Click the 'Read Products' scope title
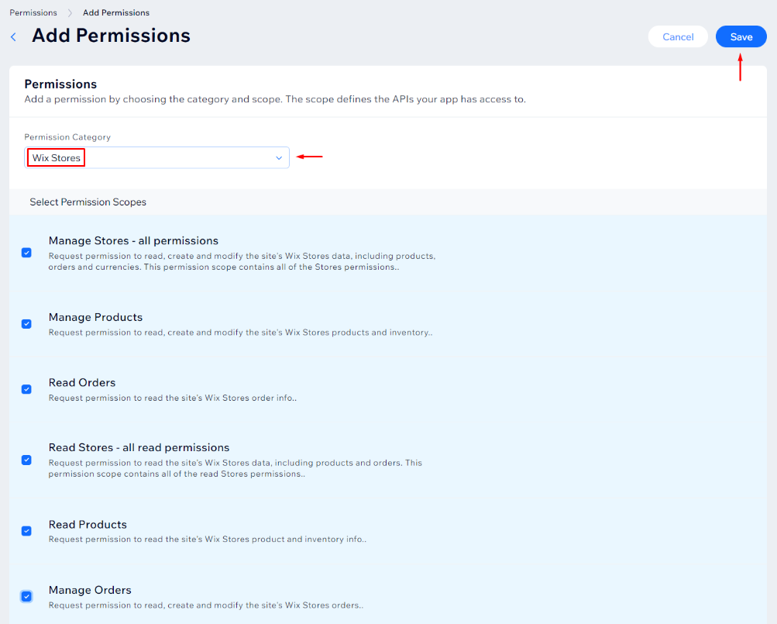Screen dimensions: 777x624 click(88, 524)
